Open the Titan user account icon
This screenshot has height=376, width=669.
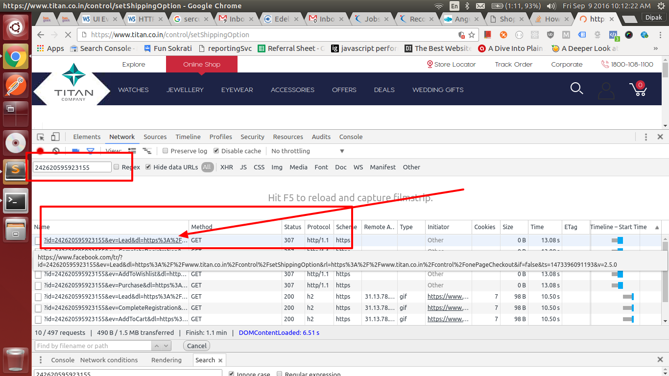(x=606, y=91)
